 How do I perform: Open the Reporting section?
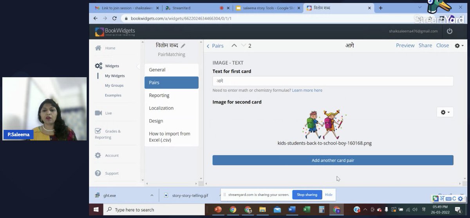pos(172,95)
